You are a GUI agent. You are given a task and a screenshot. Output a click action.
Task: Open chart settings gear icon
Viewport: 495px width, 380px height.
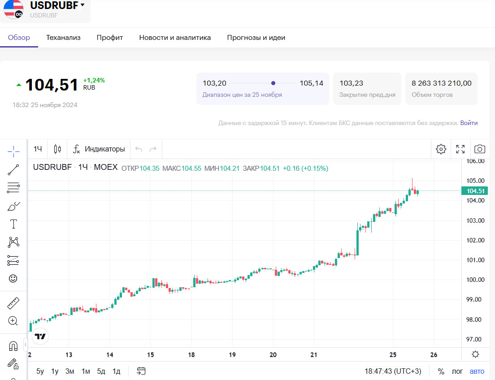[x=441, y=149]
